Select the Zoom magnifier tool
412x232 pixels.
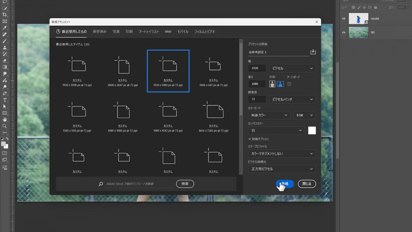[5, 126]
